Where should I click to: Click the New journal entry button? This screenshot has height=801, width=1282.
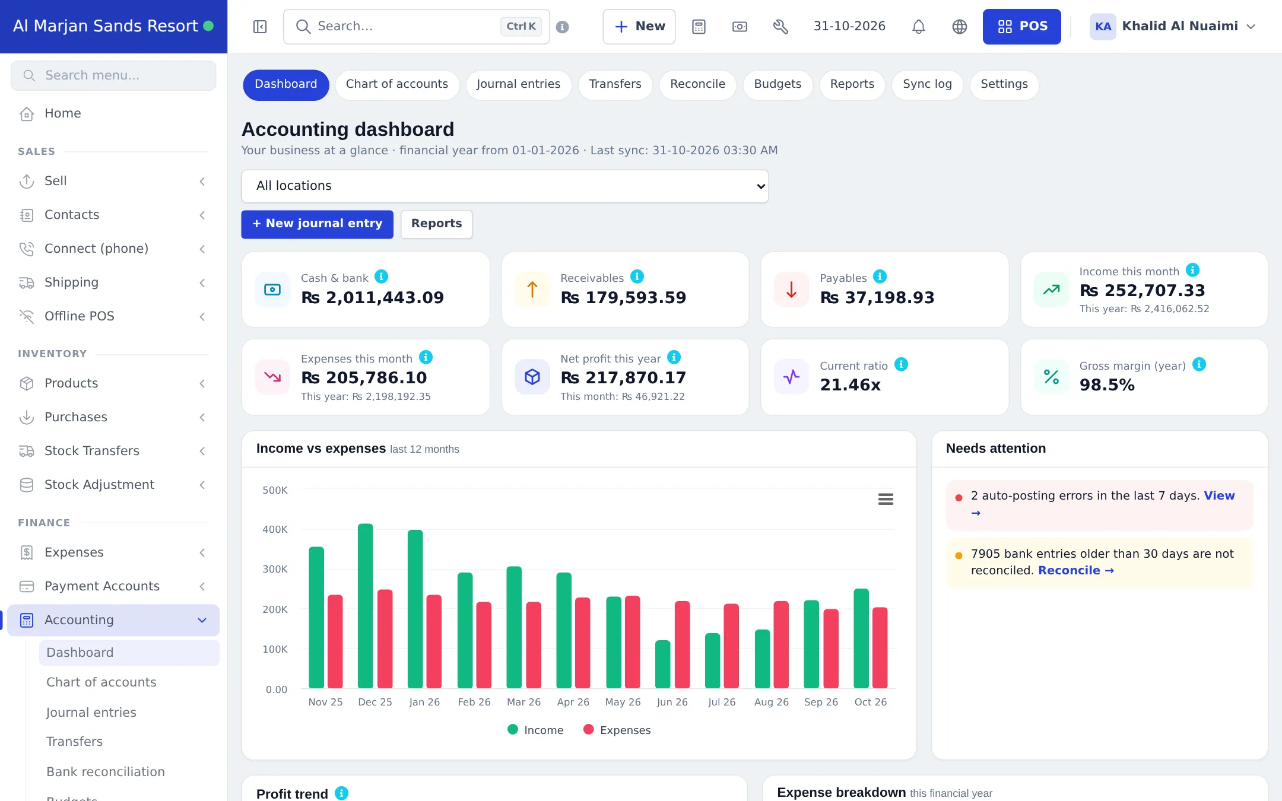317,224
